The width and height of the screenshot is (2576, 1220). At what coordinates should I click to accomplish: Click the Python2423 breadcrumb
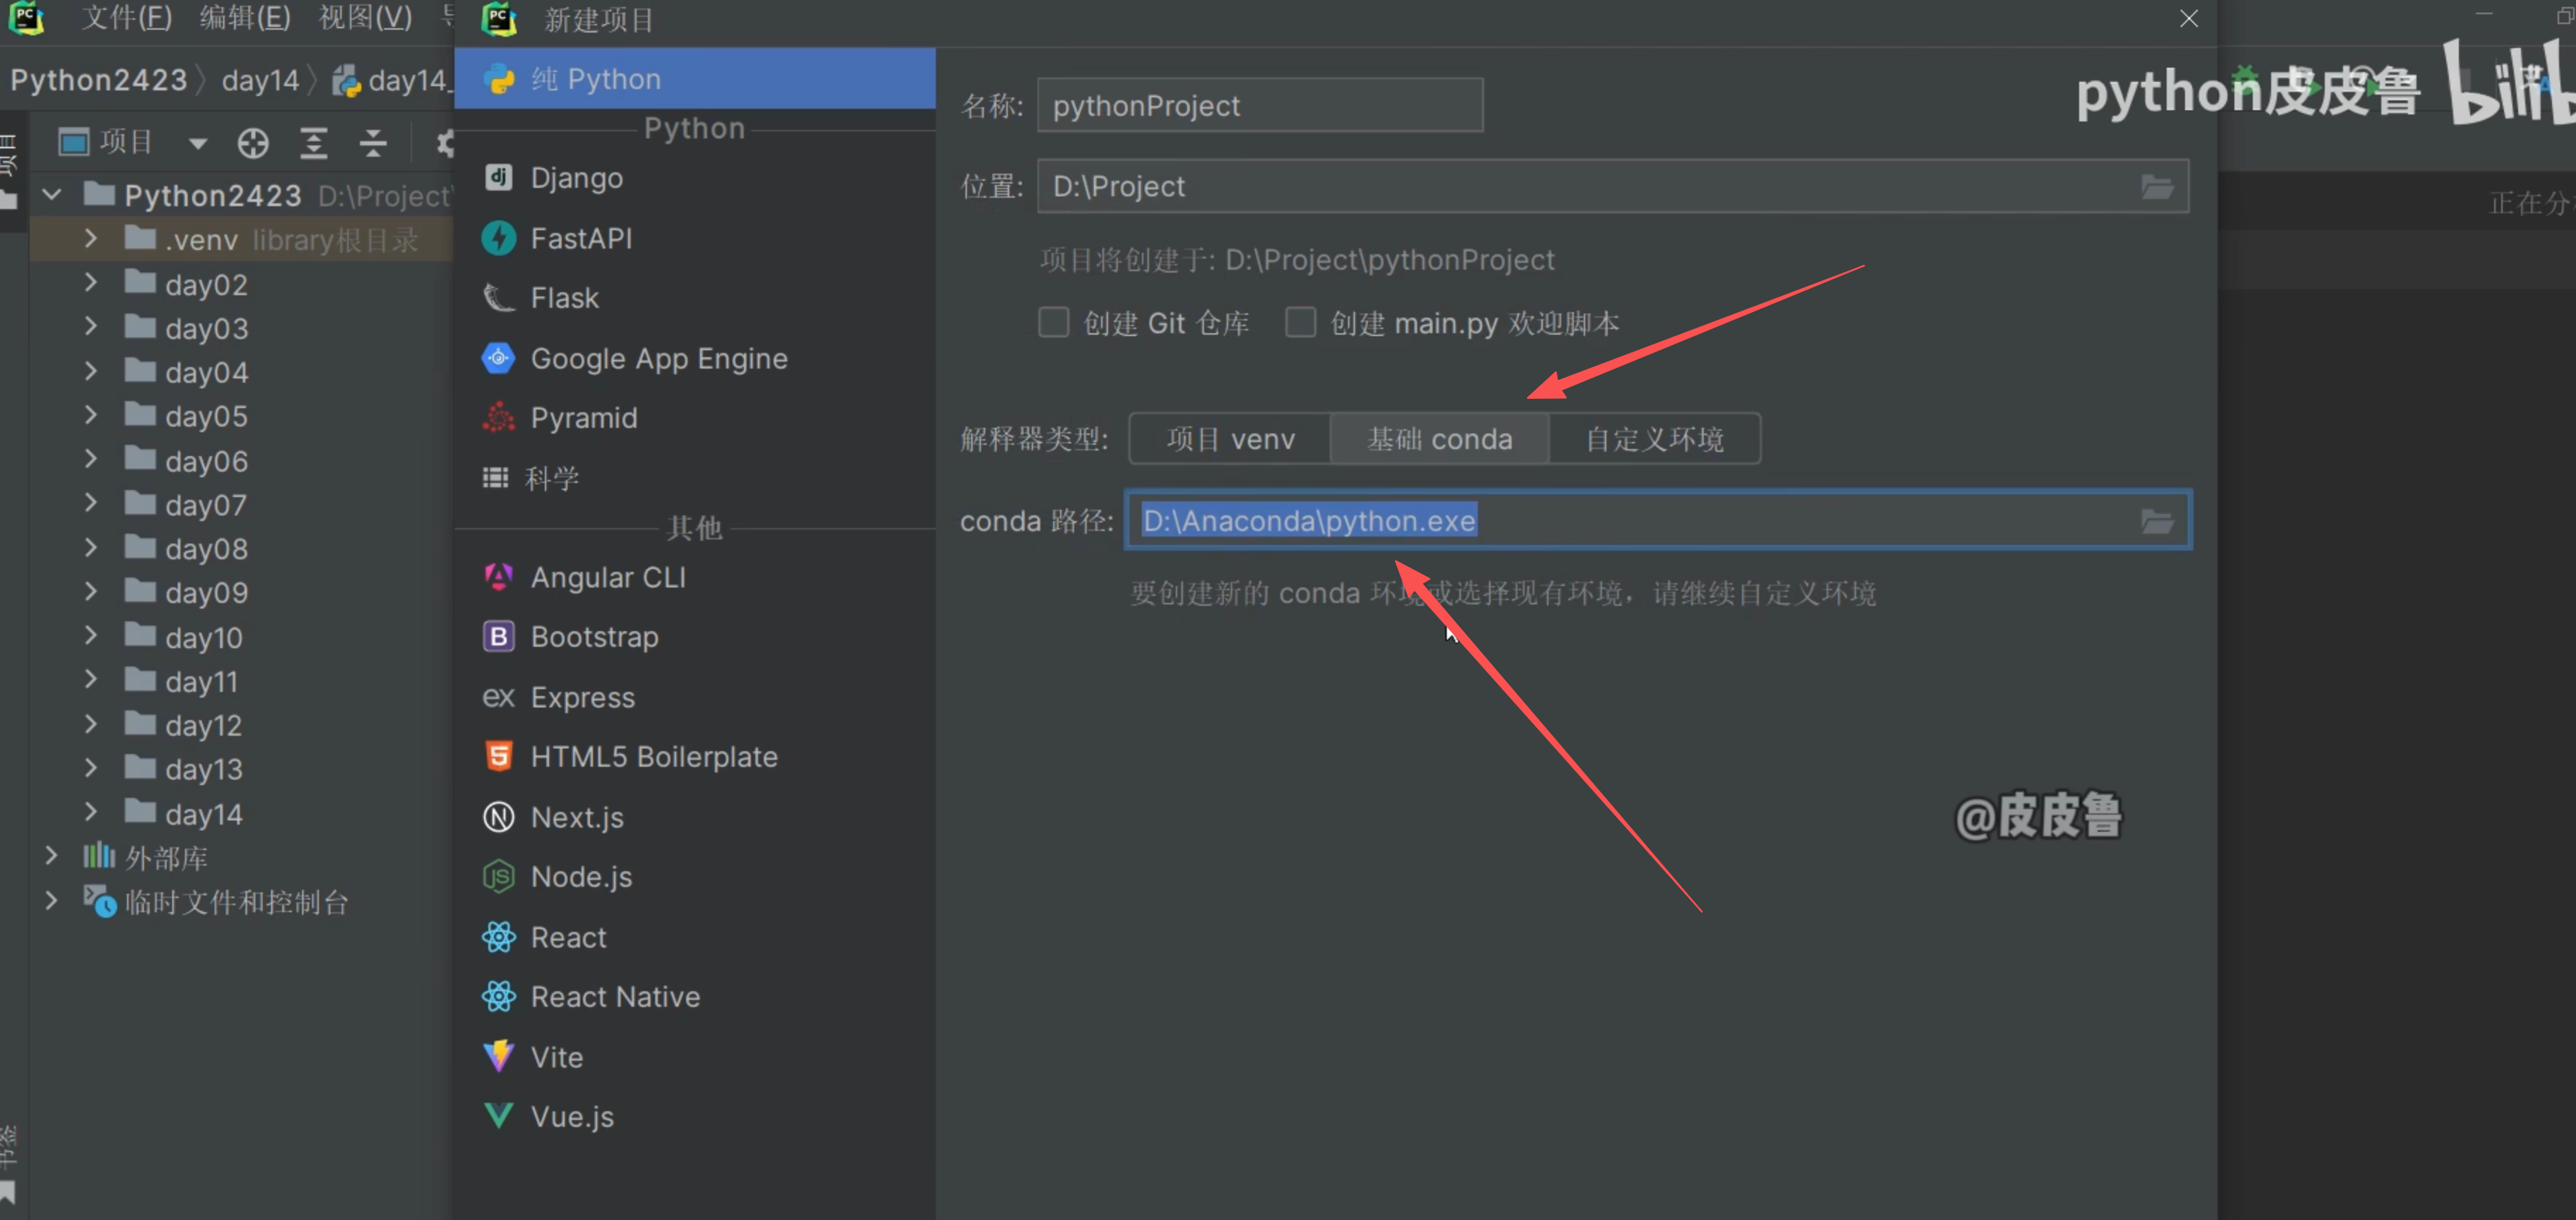[98, 80]
